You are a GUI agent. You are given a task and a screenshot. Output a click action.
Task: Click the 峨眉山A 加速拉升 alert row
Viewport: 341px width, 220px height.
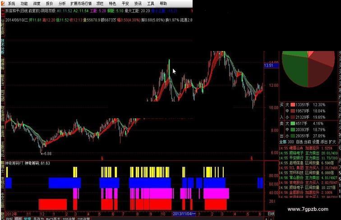coord(309,148)
